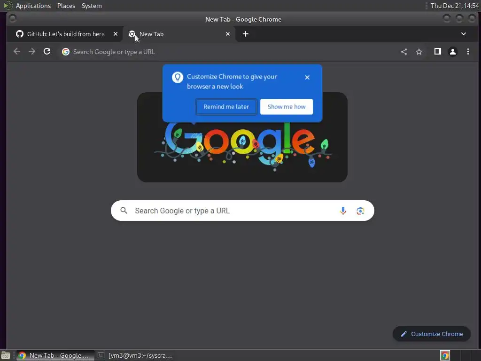Click the clock showing Thu Dec 21

click(x=455, y=6)
